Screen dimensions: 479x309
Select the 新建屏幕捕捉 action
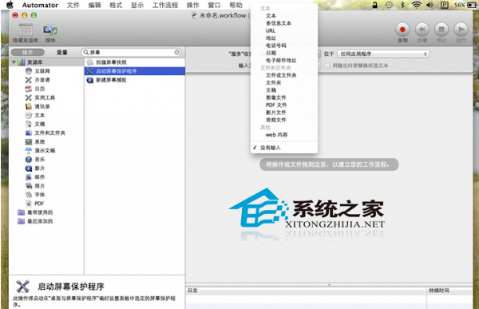tap(135, 80)
